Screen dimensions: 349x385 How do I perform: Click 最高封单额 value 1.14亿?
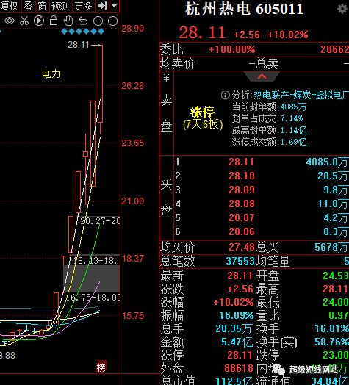[293, 130]
